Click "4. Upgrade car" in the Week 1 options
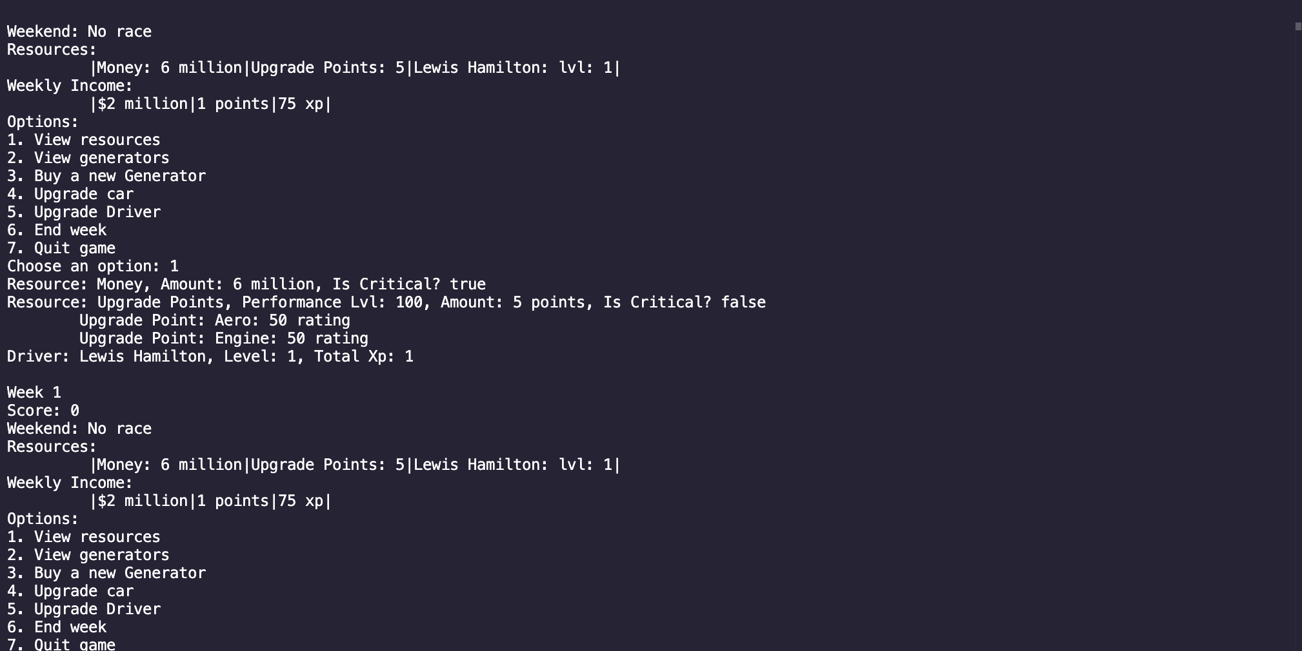Viewport: 1302px width, 651px height. point(70,591)
